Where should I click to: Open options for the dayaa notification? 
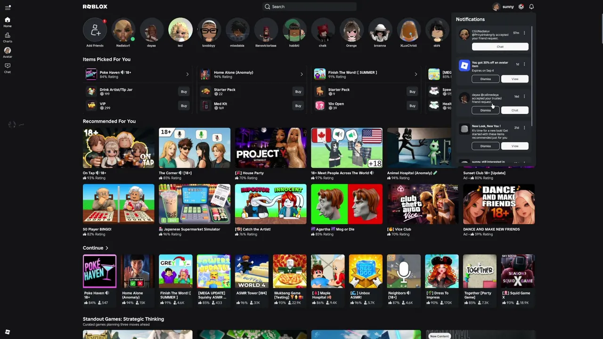point(524,97)
